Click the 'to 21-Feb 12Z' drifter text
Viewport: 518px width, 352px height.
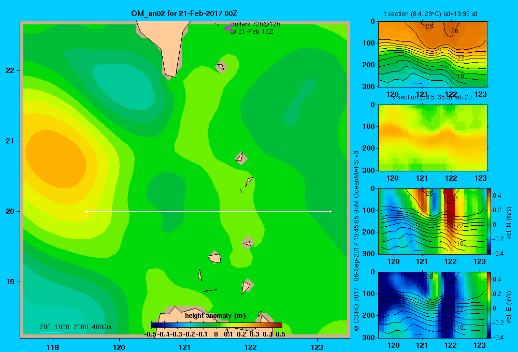coord(252,32)
